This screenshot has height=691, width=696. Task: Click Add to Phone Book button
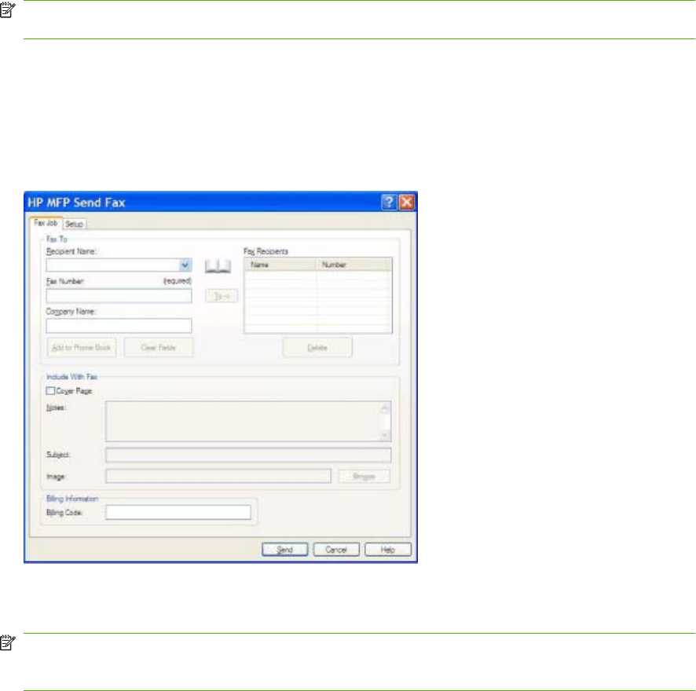[x=81, y=348]
